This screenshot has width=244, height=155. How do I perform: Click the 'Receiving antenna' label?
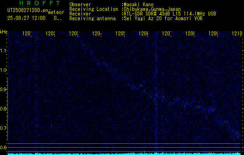click(x=92, y=19)
